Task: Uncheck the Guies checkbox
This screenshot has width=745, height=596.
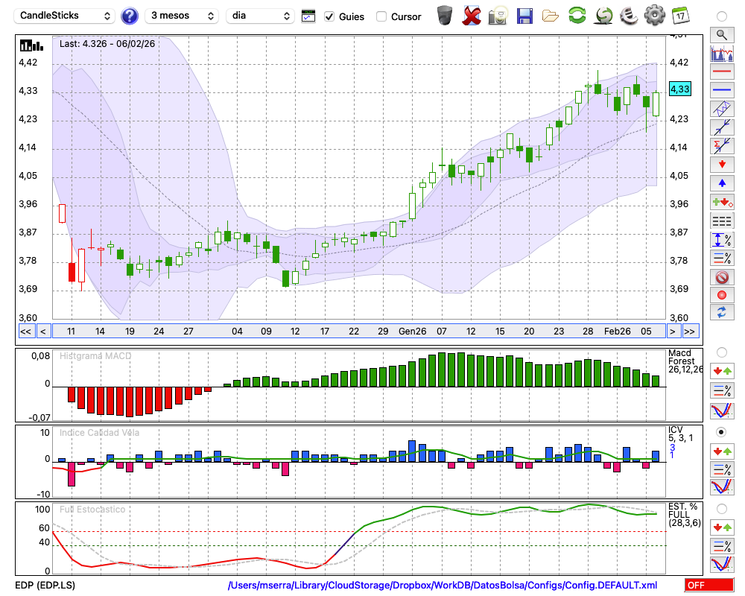Action: 329,16
